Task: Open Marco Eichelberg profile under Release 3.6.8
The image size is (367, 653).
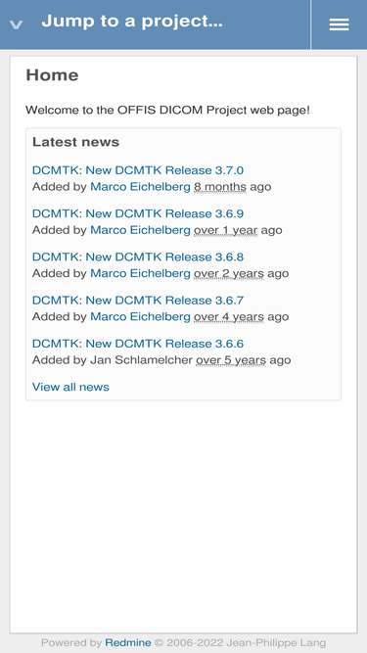Action: click(x=140, y=273)
